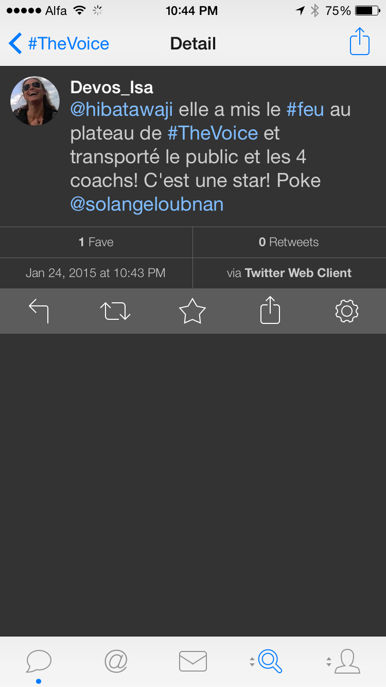Open the Timeline speech bubble tab
This screenshot has width=386, height=687.
pos(39,661)
